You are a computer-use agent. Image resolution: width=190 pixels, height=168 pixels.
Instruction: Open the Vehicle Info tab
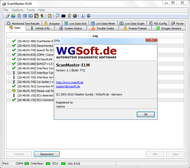(x=40, y=28)
